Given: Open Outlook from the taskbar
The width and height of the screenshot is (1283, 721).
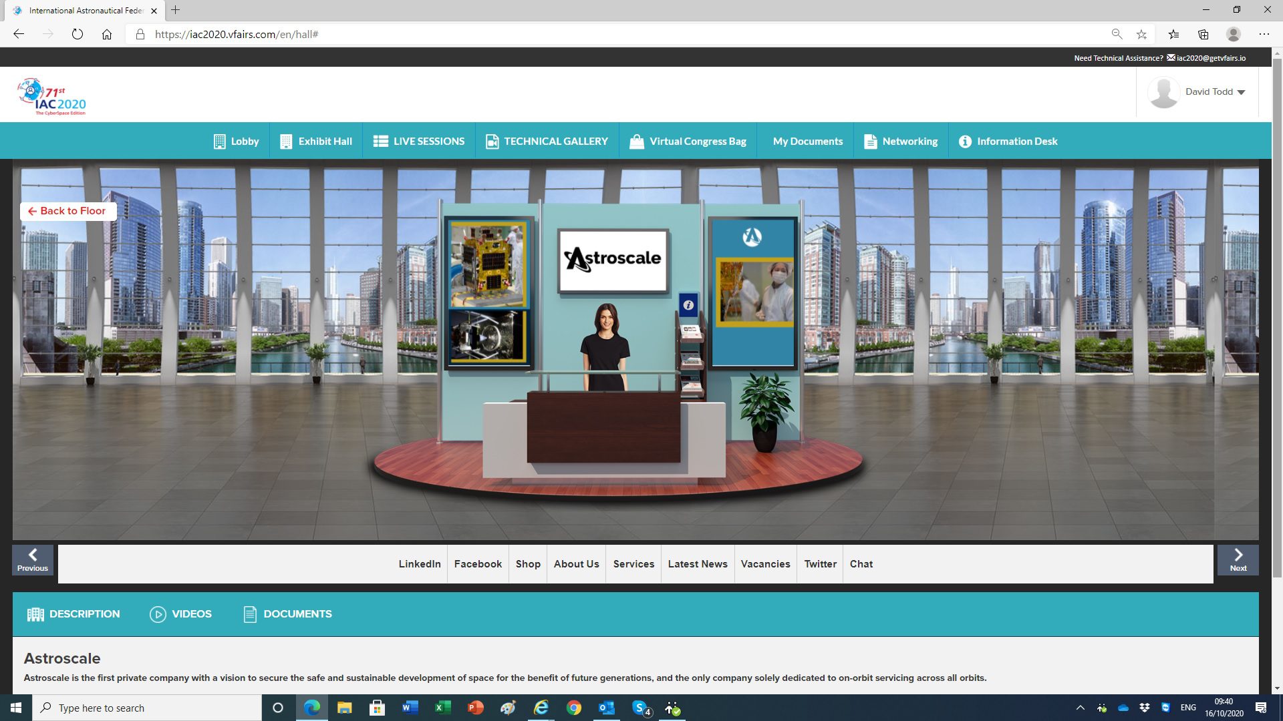Looking at the screenshot, I should pyautogui.click(x=606, y=708).
